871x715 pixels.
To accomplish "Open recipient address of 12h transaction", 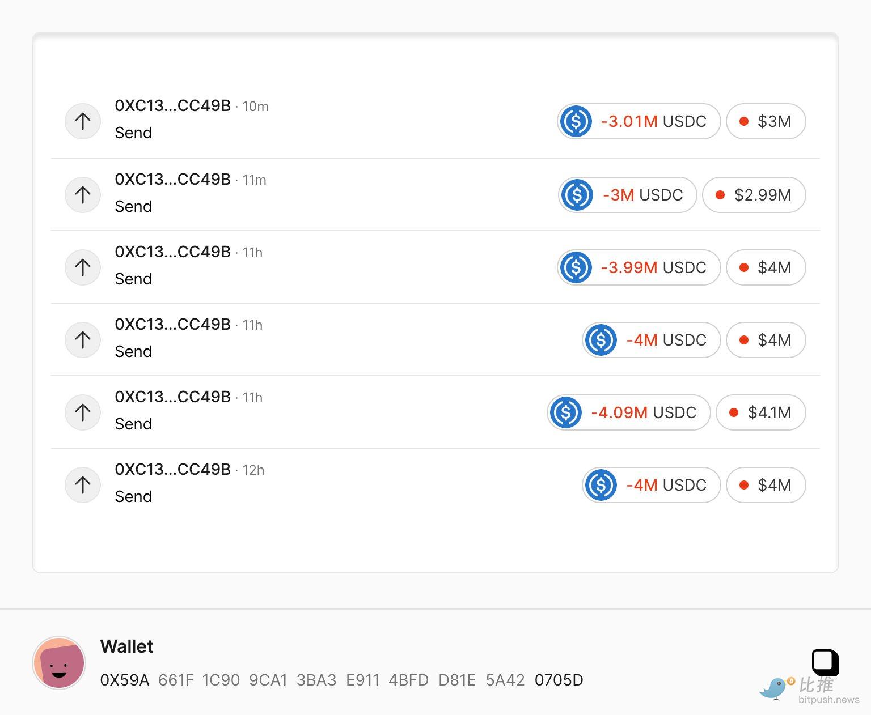I will point(172,470).
